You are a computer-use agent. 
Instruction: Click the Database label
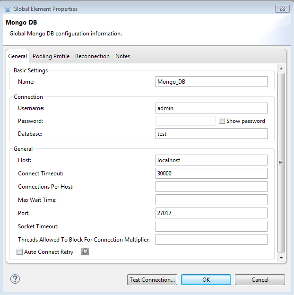(30, 134)
